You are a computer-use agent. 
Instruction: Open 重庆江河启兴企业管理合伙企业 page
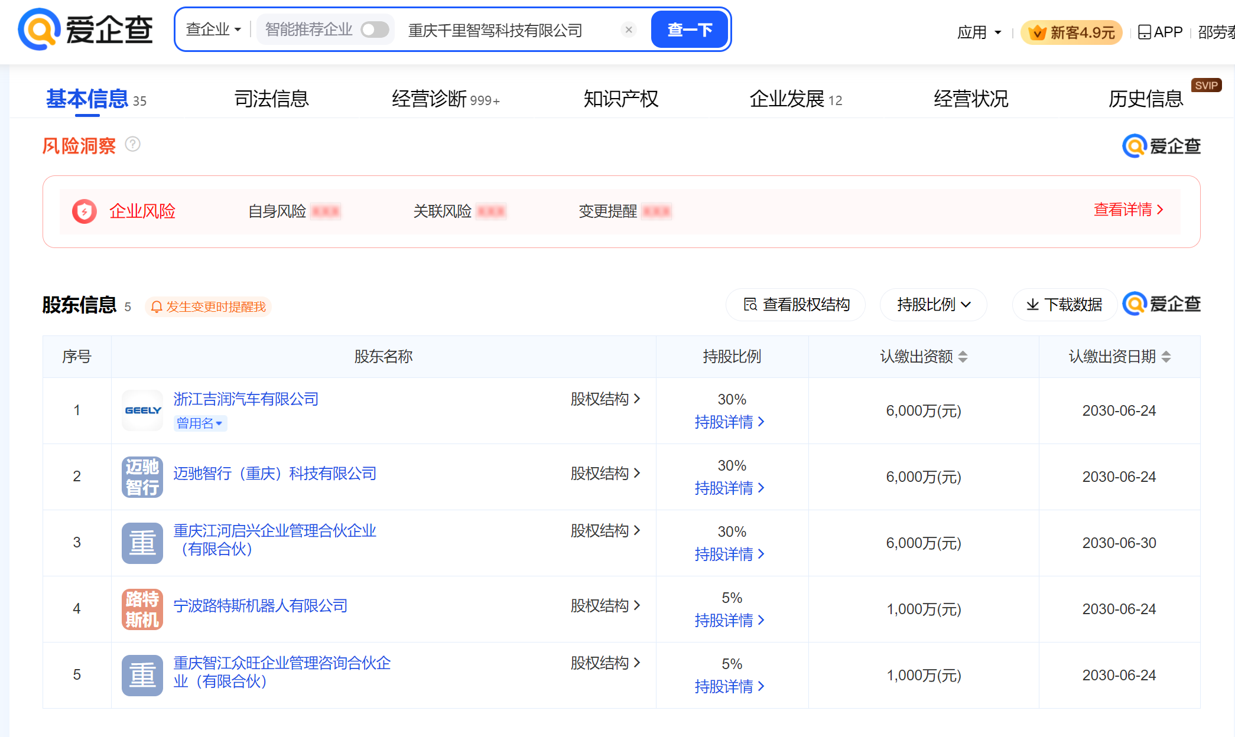[x=275, y=540]
